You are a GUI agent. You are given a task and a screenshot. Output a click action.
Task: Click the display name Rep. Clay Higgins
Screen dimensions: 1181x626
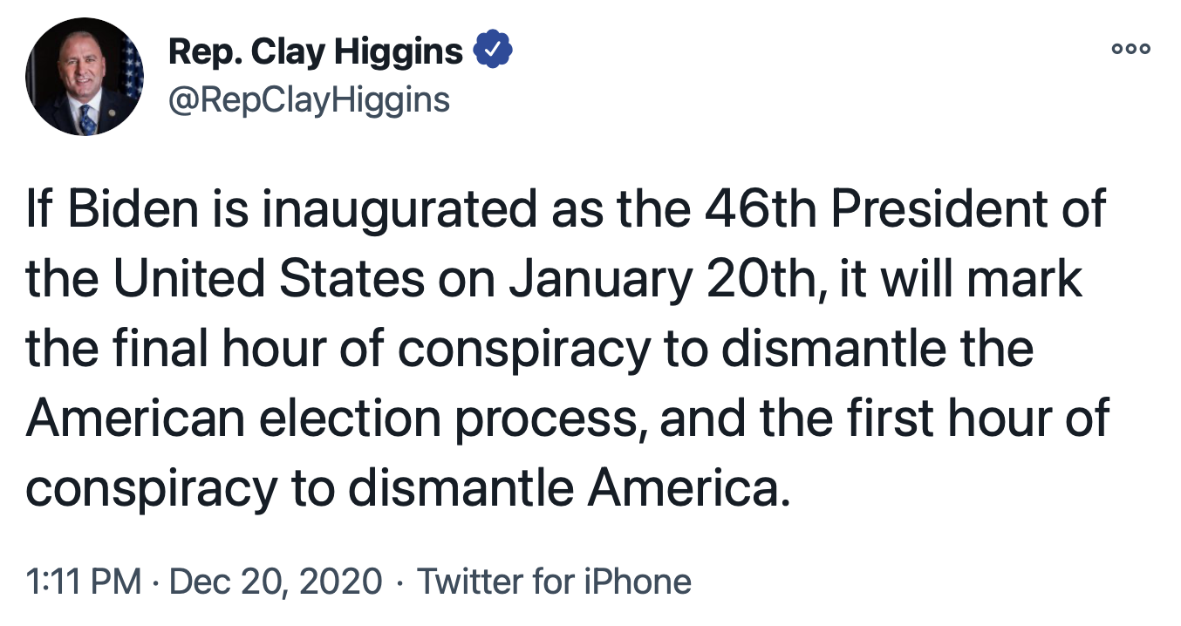point(315,52)
